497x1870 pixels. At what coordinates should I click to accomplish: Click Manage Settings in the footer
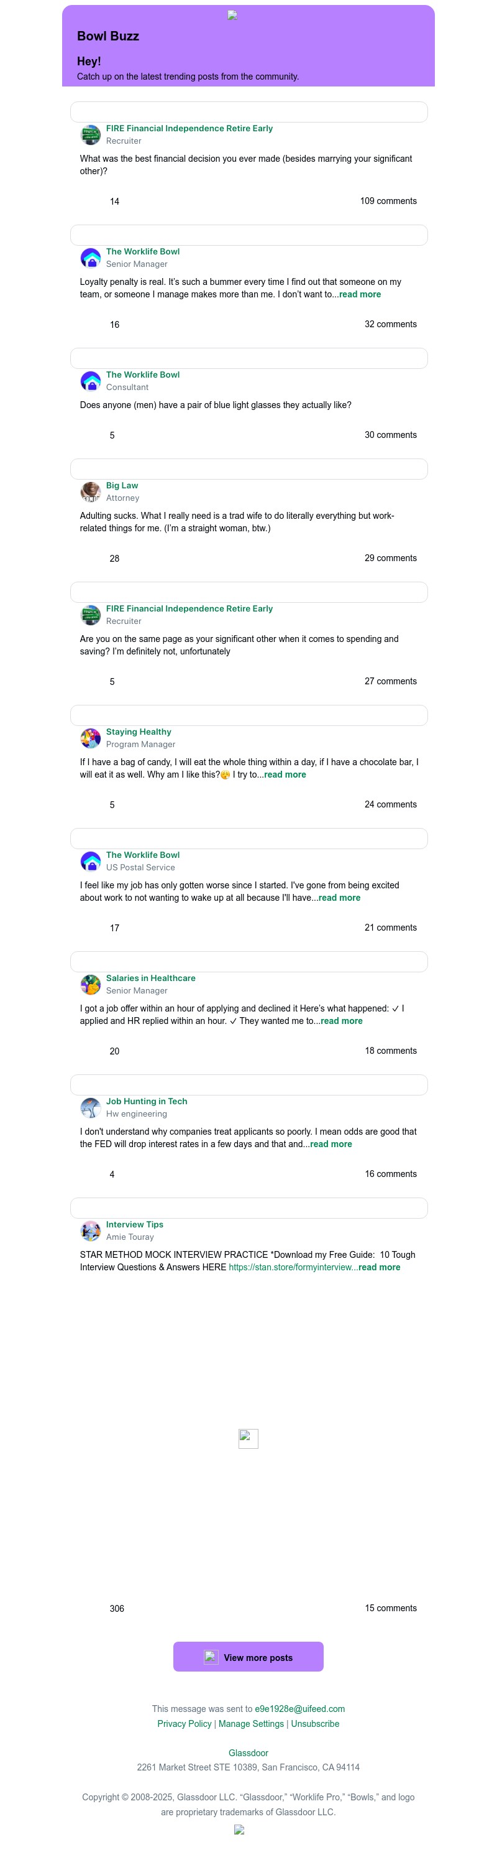tap(252, 1723)
